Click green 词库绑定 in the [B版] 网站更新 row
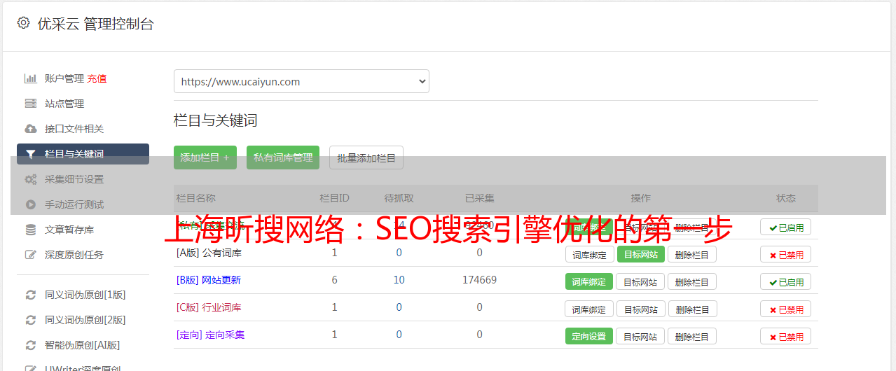 tap(589, 281)
